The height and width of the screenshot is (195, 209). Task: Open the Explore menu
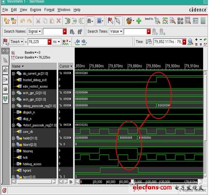pyautogui.click(x=36, y=10)
